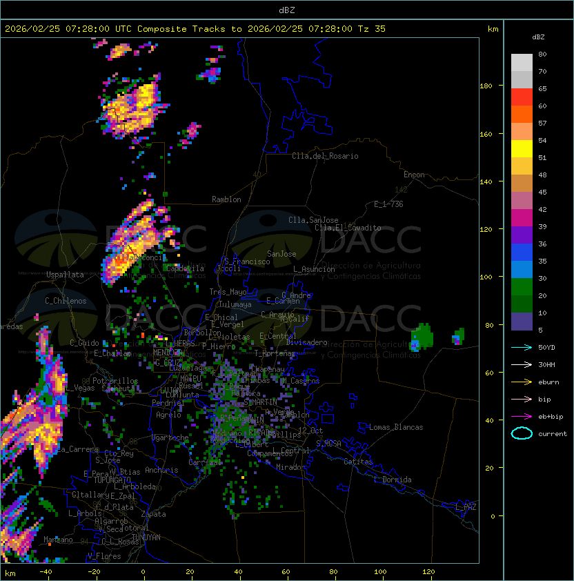Click the V_Flores map label
574x581 pixels.
(x=104, y=556)
